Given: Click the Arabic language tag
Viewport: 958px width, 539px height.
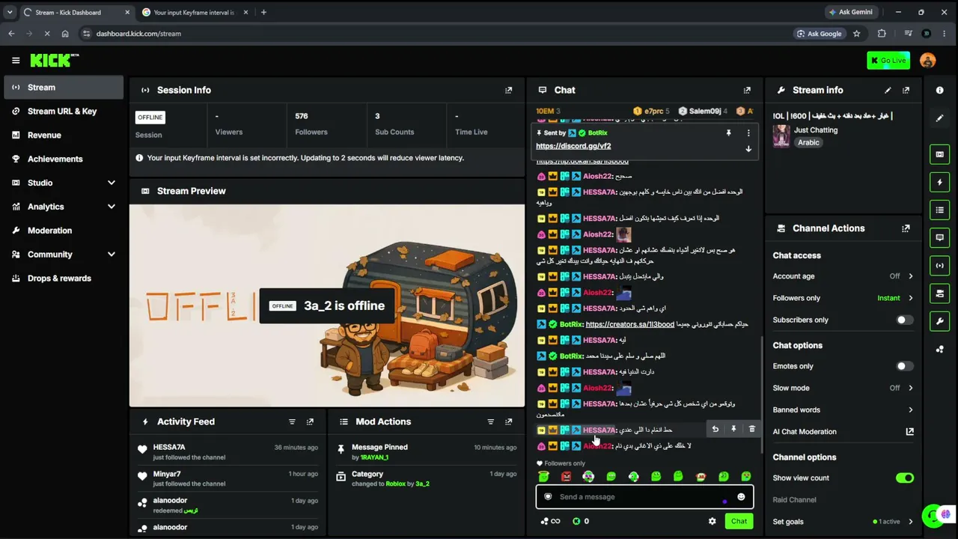Looking at the screenshot, I should [x=808, y=142].
